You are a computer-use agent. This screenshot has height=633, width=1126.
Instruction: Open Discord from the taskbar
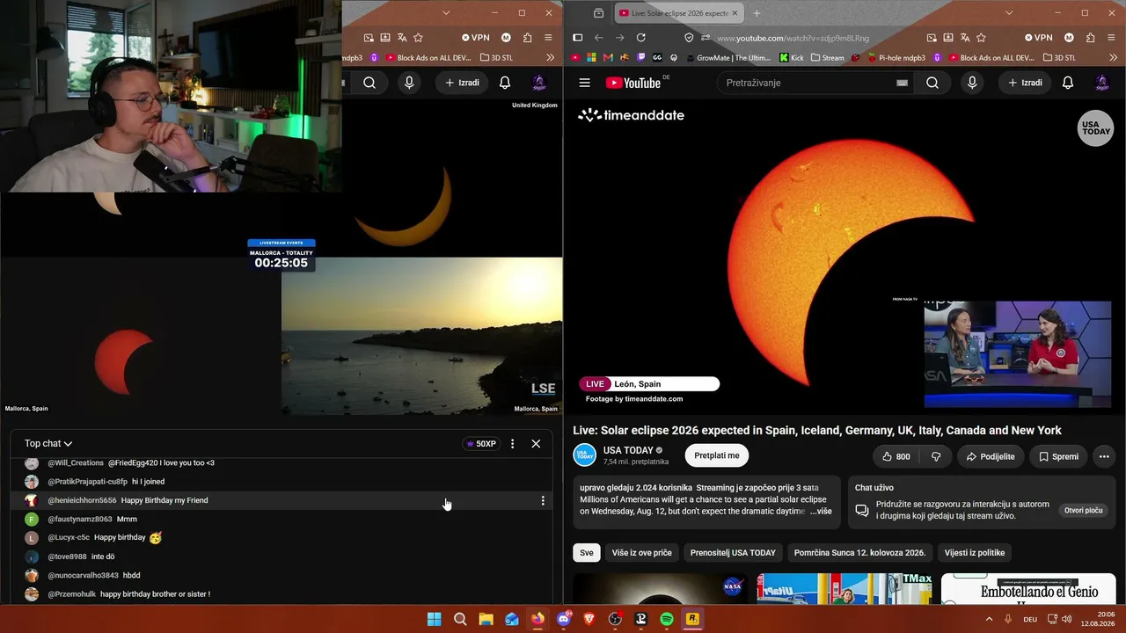point(564,619)
